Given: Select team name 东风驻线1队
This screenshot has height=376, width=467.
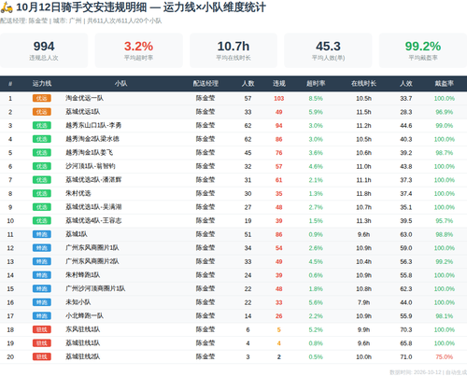Looking at the screenshot, I should (83, 329).
